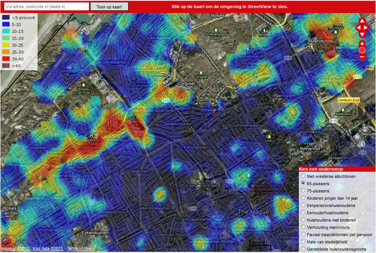The height and width of the screenshot is (253, 376).
Task: Zoom out with the minus button
Action: [362, 57]
